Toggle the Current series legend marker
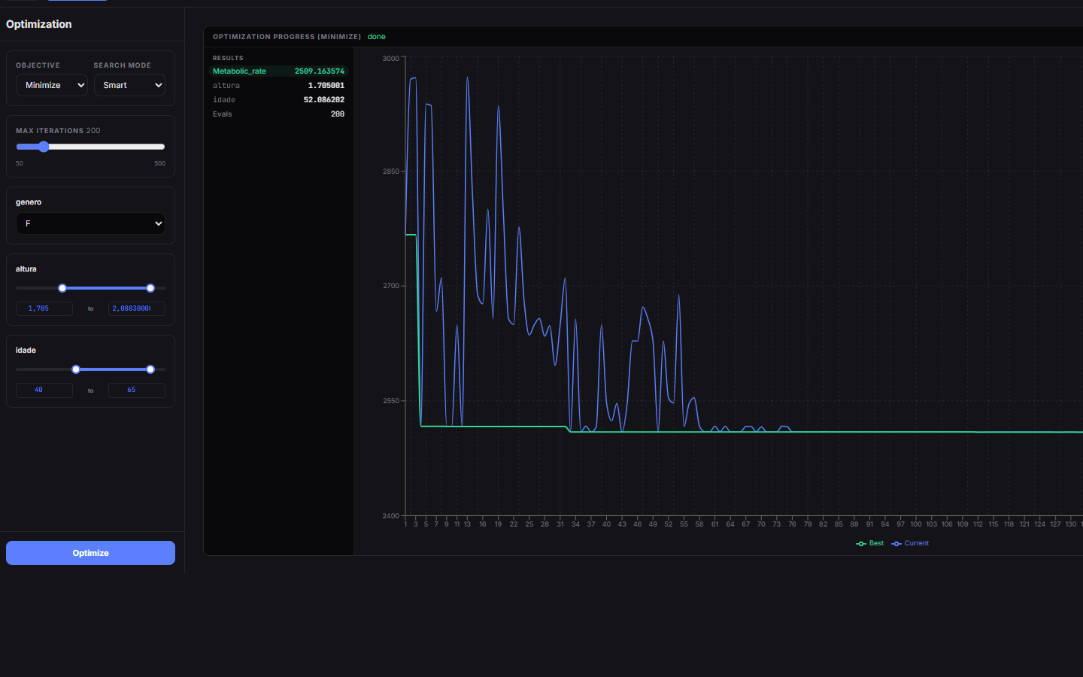1083x677 pixels. 896,544
